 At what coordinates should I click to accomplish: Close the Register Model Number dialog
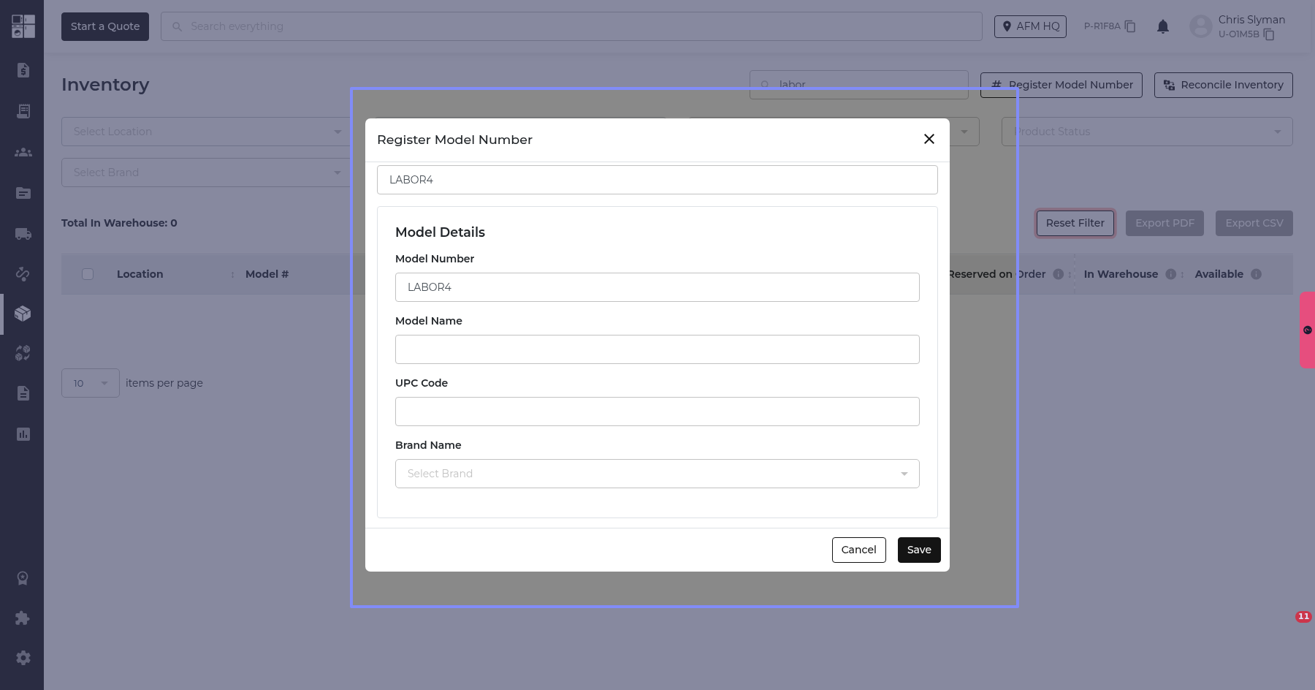coord(929,139)
